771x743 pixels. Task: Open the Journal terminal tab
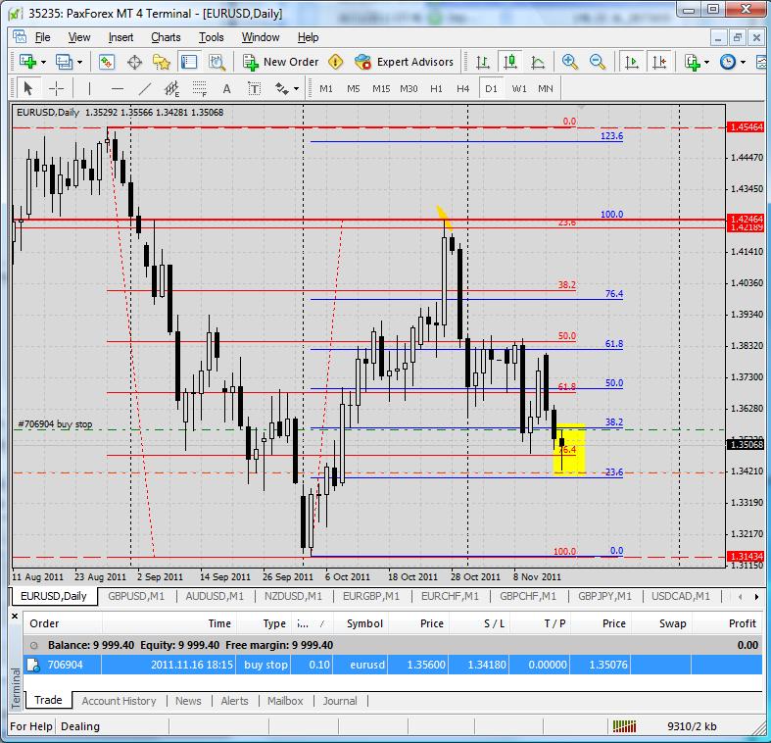point(340,701)
